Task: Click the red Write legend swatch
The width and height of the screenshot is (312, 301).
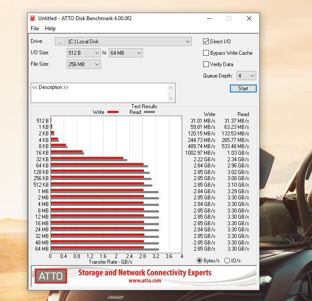Action: pos(113,112)
